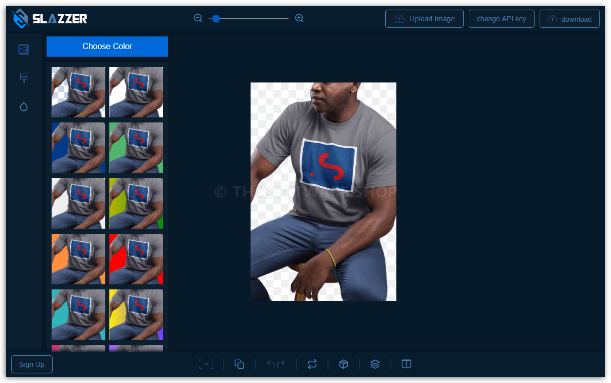Click the water drop blur icon
This screenshot has height=383, width=611.
24,107
